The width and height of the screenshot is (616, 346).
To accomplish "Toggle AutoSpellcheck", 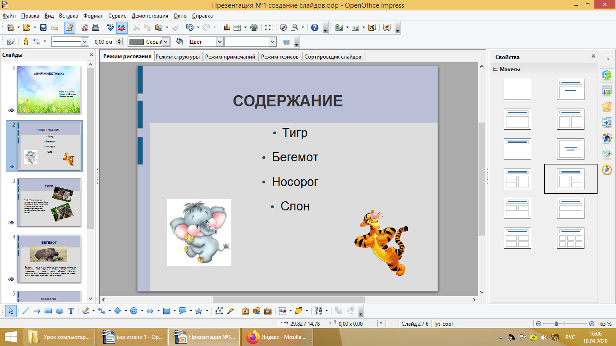I will tap(122, 27).
